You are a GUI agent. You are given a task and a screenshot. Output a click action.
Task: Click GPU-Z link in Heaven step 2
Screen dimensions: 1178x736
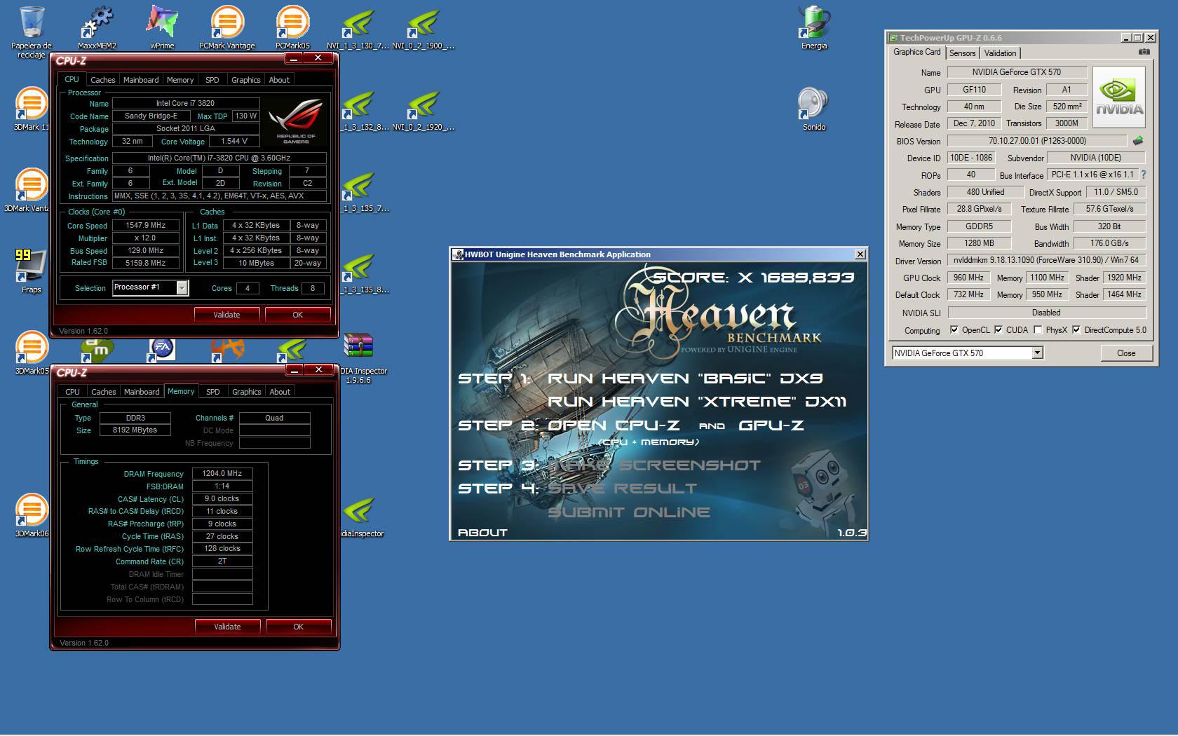(x=771, y=425)
